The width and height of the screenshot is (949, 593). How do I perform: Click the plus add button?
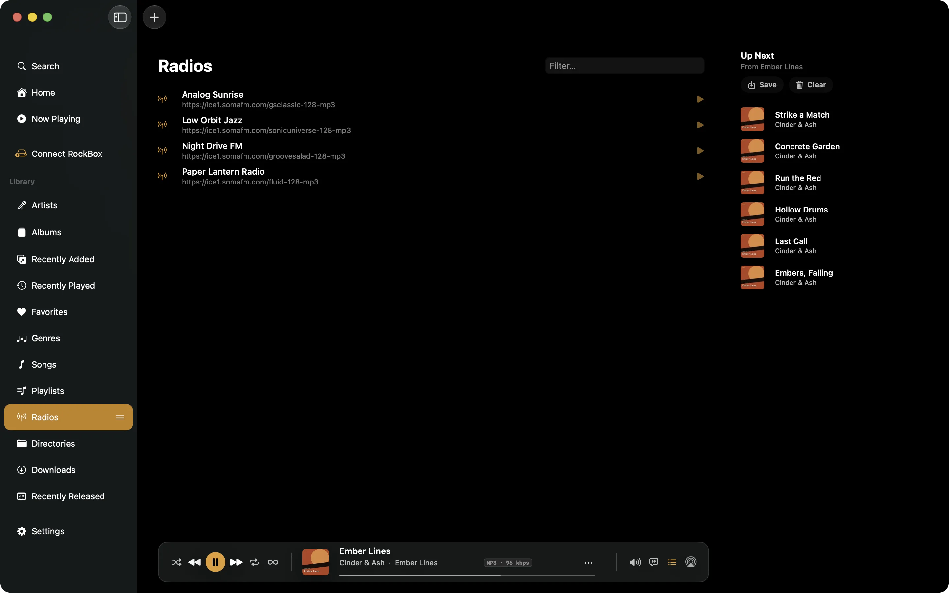154,17
